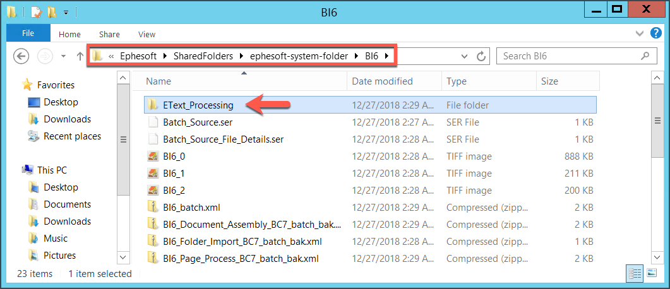Go up one folder level arrow

coord(80,56)
